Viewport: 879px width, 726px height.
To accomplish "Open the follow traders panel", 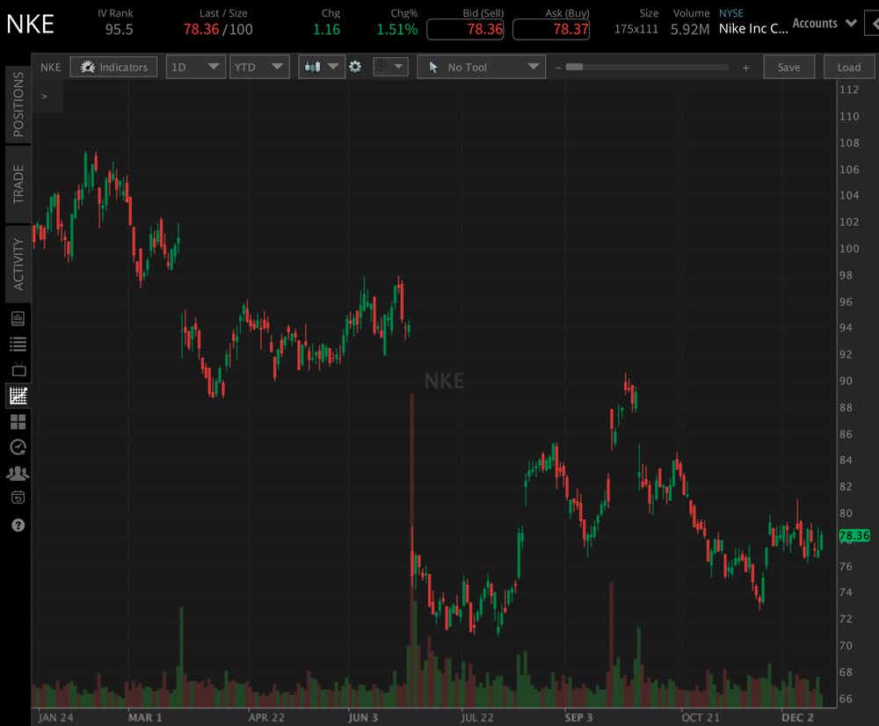I will [x=18, y=472].
